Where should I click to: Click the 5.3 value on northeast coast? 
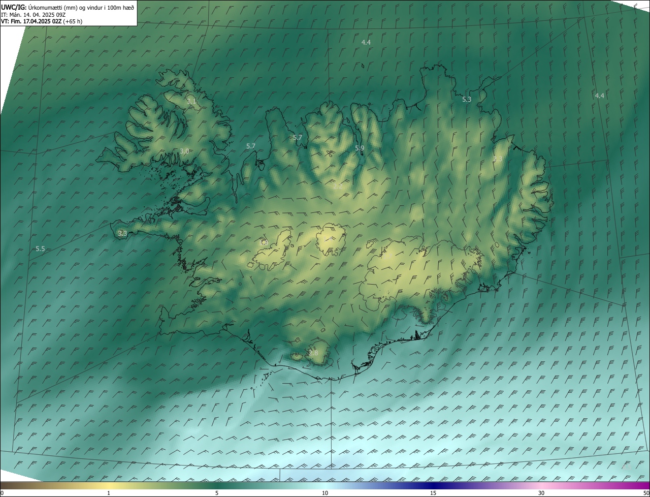coord(467,100)
